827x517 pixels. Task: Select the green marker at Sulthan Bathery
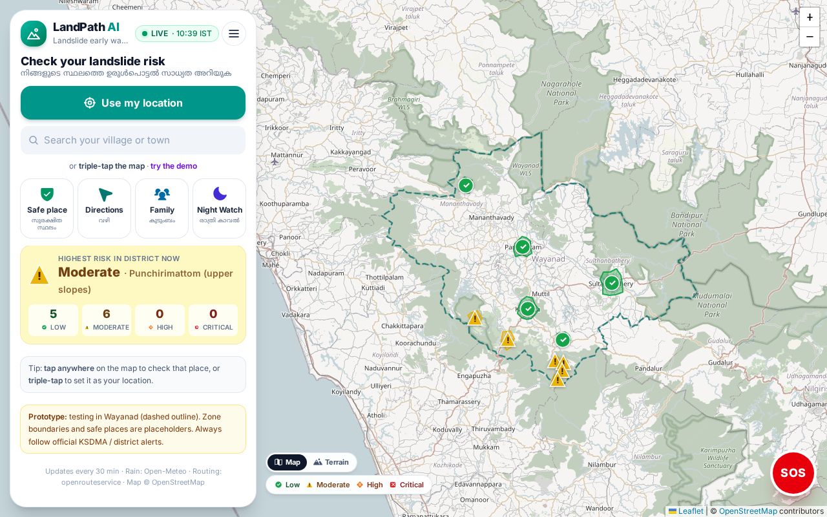pyautogui.click(x=612, y=282)
